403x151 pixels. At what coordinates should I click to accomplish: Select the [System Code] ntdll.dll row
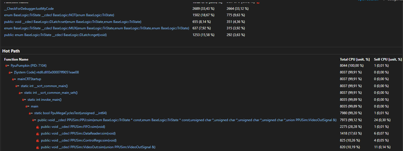pyautogui.click(x=46, y=72)
